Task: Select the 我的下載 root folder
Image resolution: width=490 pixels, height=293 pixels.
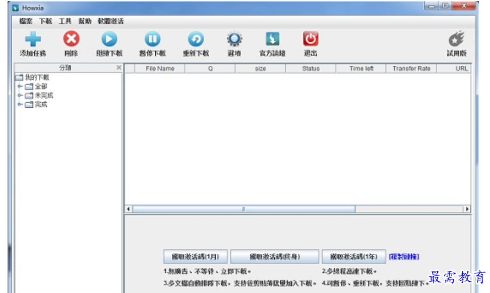Action: [32, 77]
